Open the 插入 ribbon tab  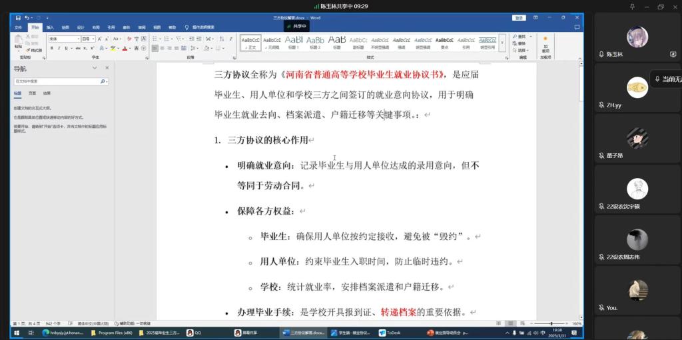(x=50, y=27)
